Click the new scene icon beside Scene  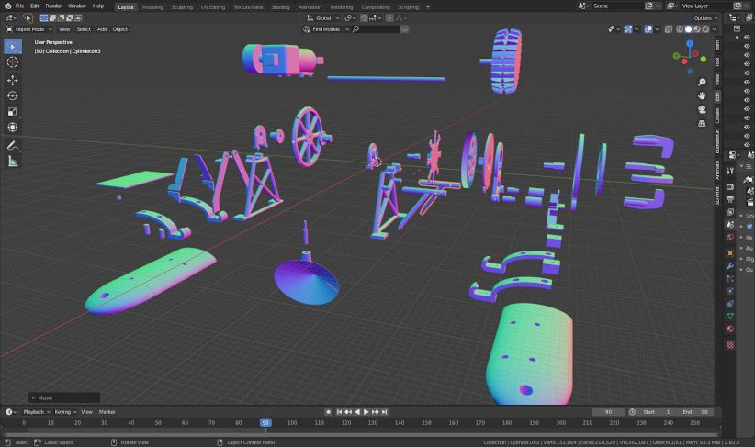pos(648,6)
